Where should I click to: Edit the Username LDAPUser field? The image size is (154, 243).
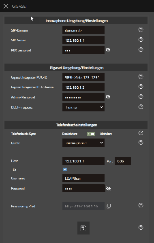coord(83,178)
